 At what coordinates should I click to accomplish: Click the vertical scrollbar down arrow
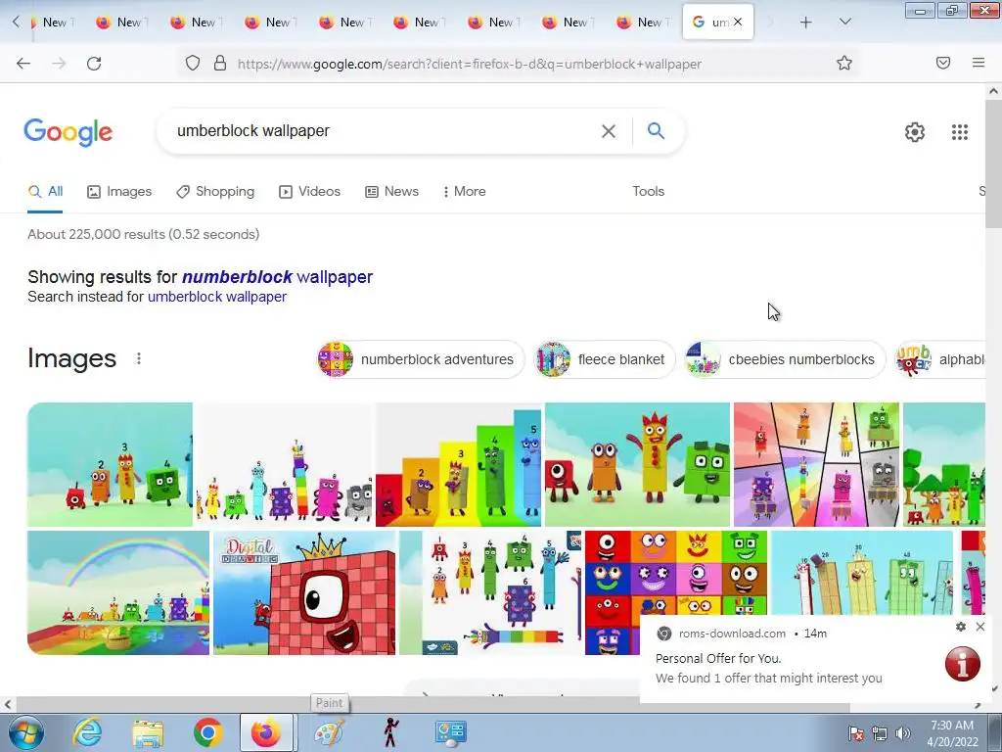994,688
